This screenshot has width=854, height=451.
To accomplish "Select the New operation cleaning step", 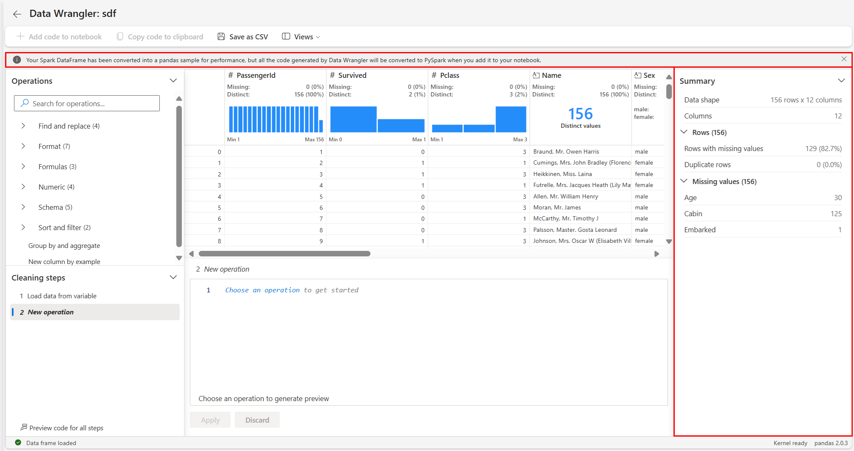I will pos(95,312).
